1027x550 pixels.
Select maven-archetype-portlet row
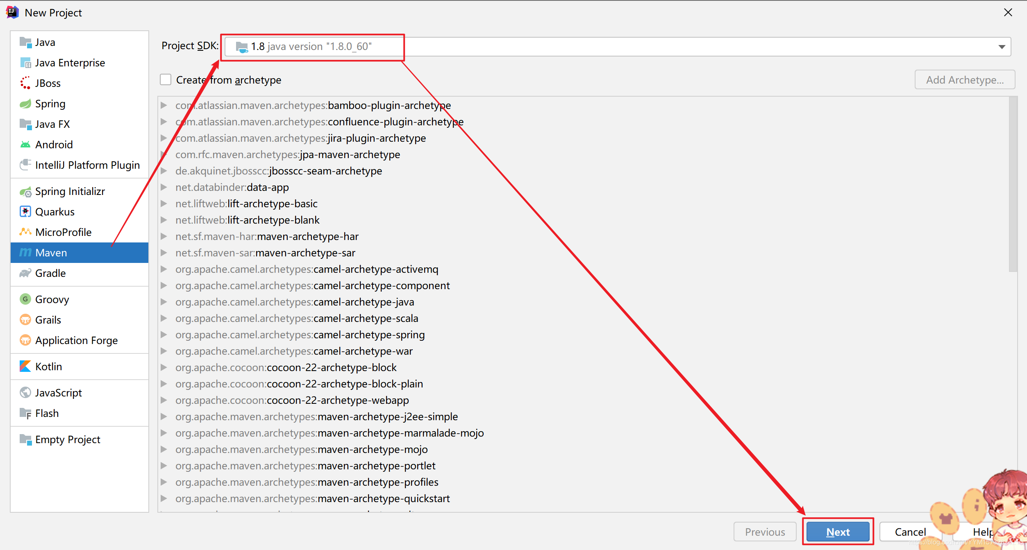[584, 466]
